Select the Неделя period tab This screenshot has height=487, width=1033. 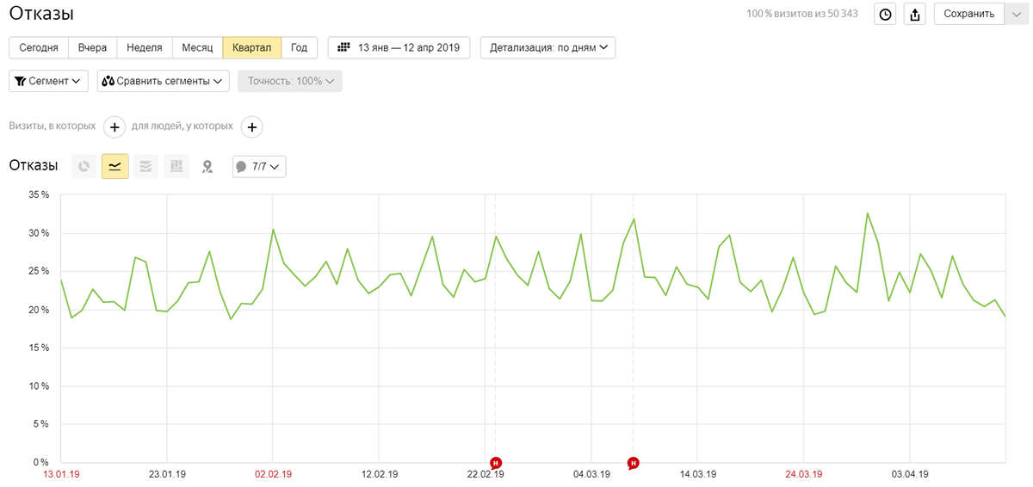(145, 47)
